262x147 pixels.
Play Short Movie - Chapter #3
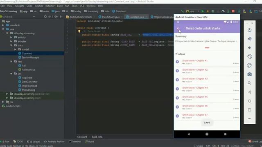[x=177, y=80]
